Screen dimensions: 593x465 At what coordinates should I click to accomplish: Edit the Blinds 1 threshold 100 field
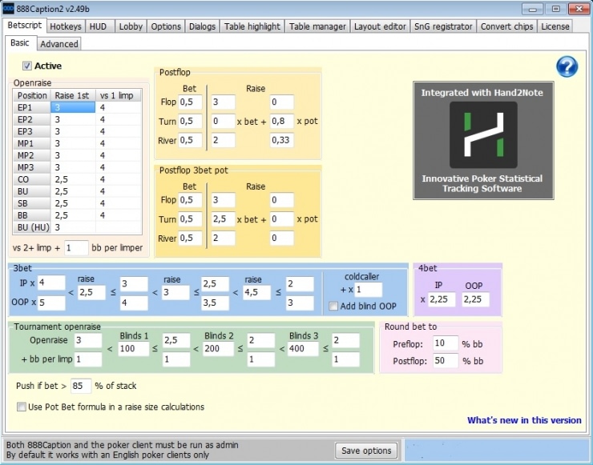pyautogui.click(x=134, y=349)
